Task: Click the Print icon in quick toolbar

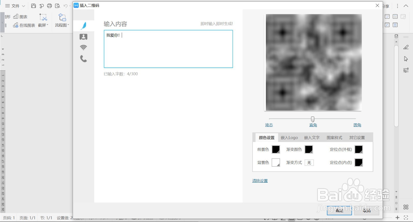Action: click(49, 6)
